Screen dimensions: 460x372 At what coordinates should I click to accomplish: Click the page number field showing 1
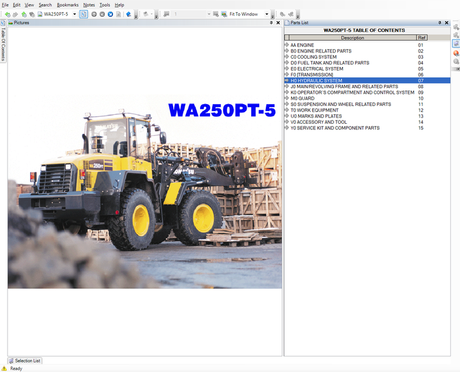point(189,14)
